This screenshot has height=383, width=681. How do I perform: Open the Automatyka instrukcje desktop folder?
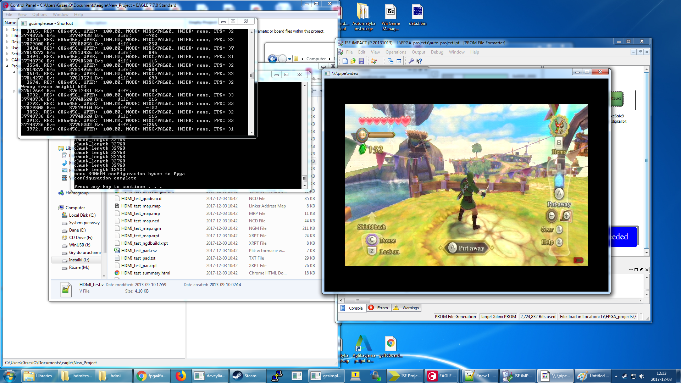pyautogui.click(x=364, y=16)
